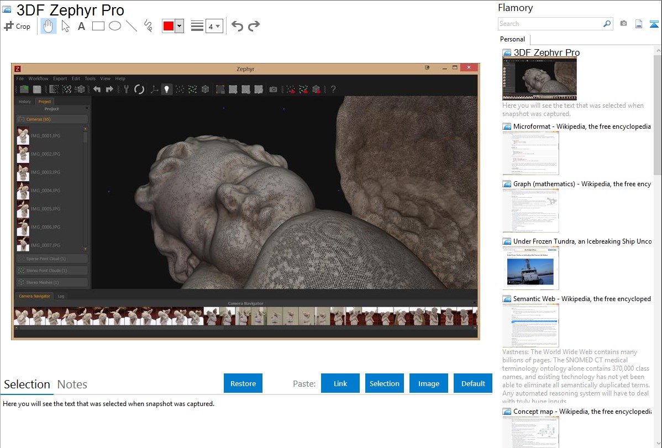Viewport: 662px width, 448px height.
Task: Click the back arrow icon in Zephyr toolbar
Action: 97,89
